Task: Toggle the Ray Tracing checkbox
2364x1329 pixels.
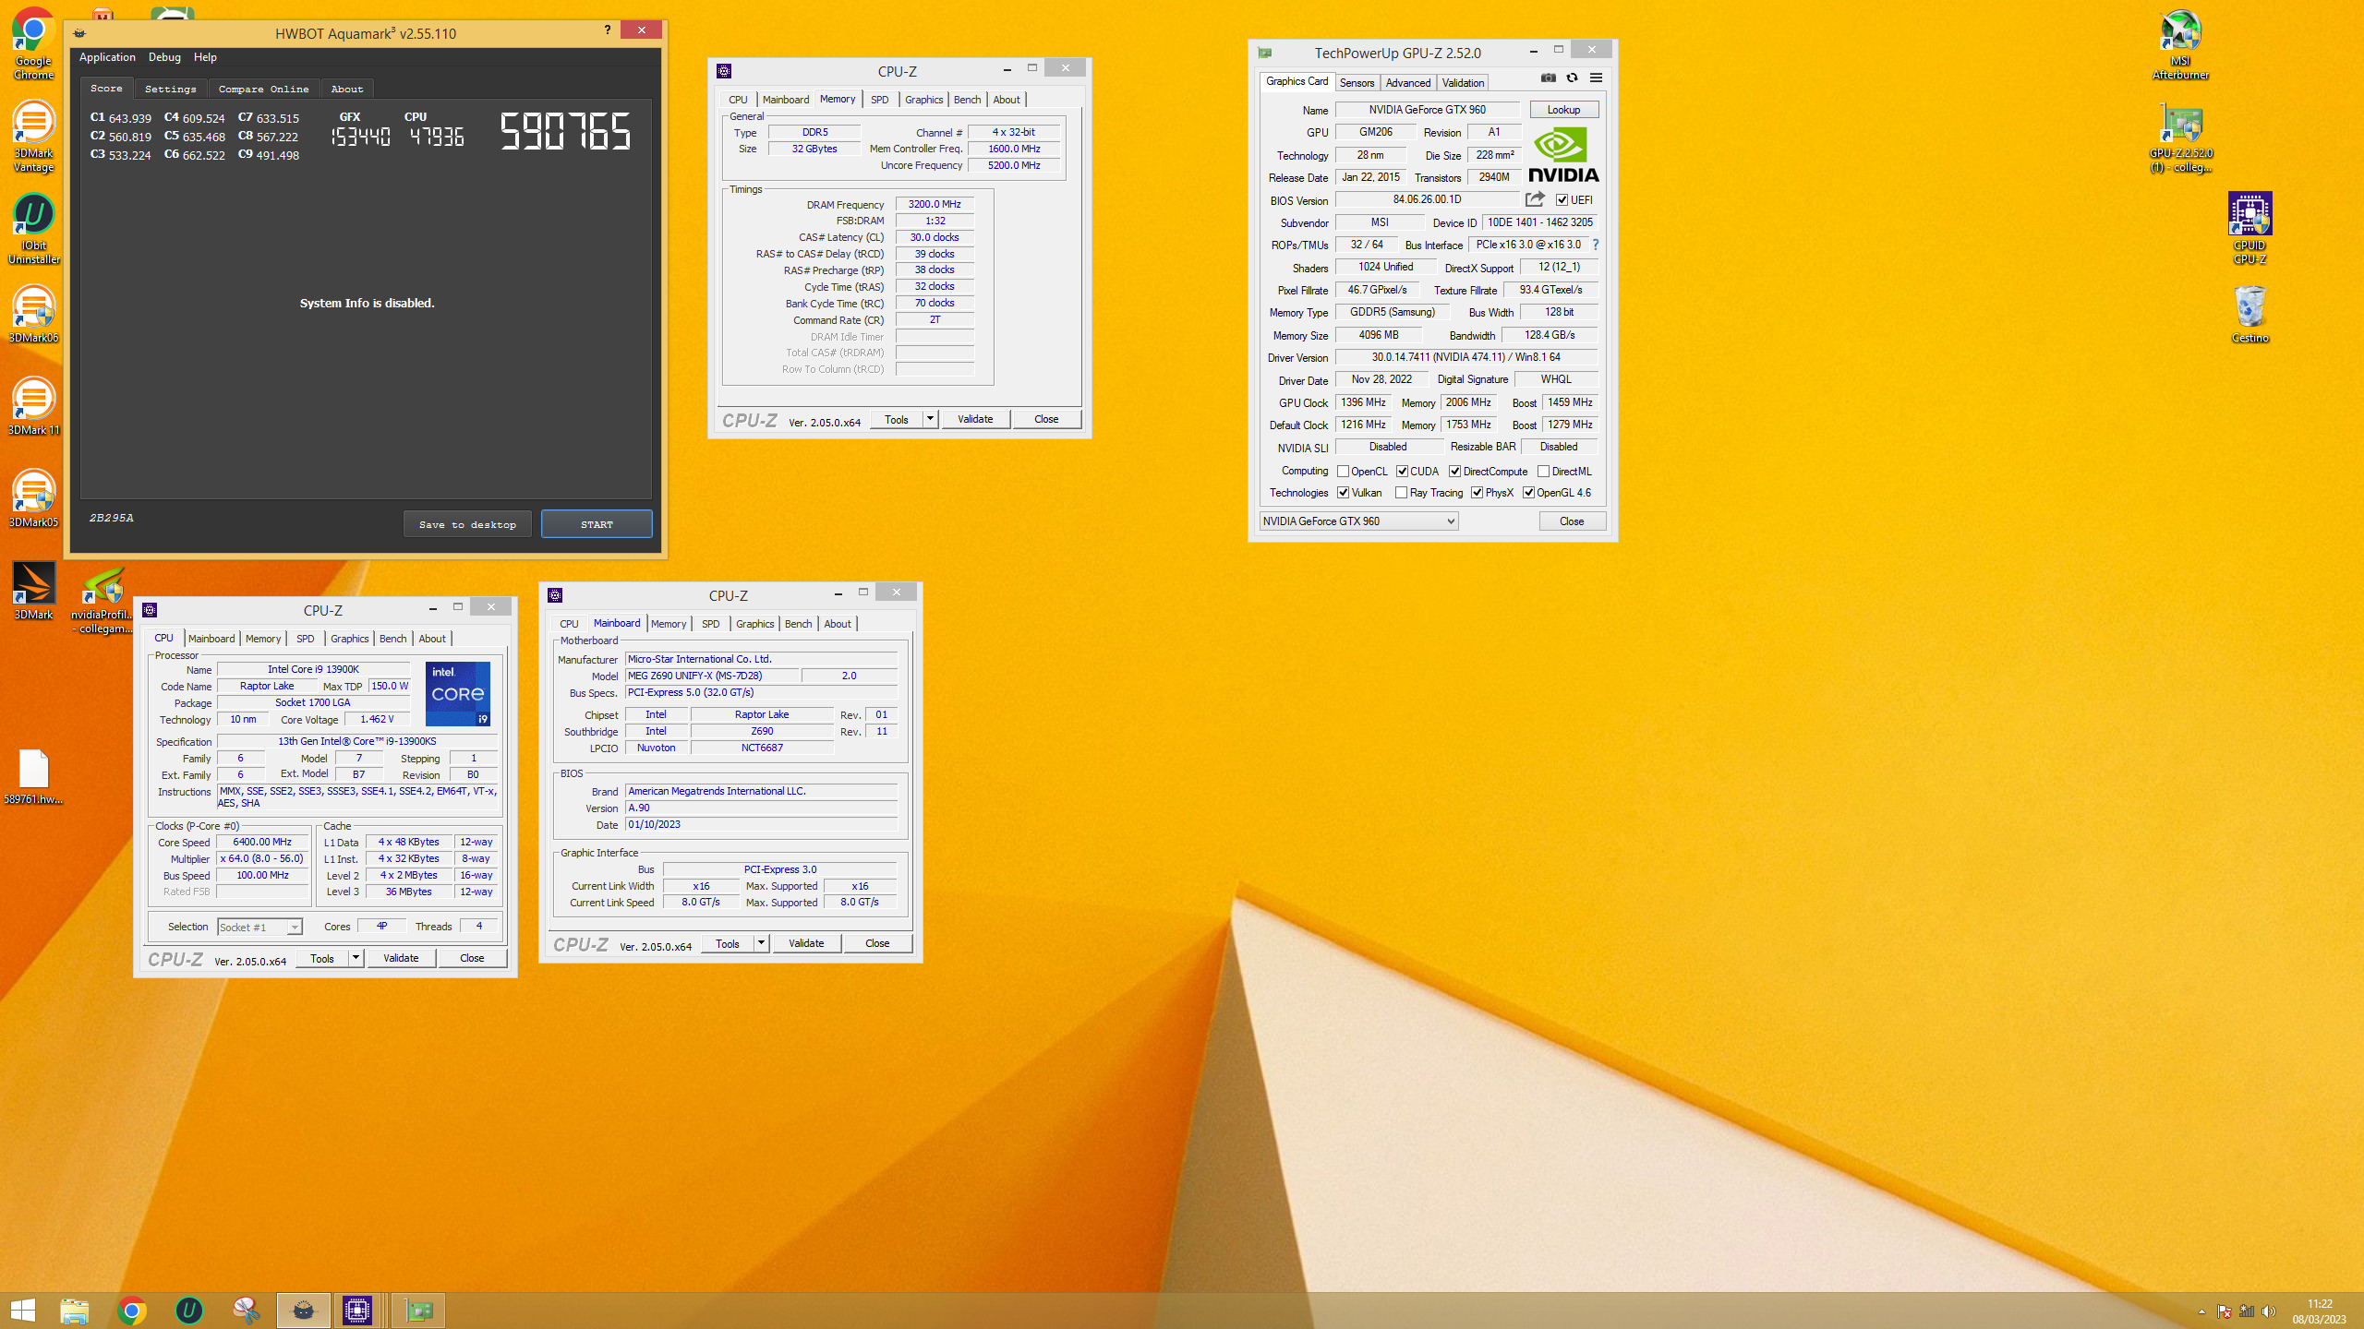Action: pos(1401,493)
